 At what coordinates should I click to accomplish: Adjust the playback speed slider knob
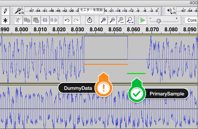coord(158,21)
